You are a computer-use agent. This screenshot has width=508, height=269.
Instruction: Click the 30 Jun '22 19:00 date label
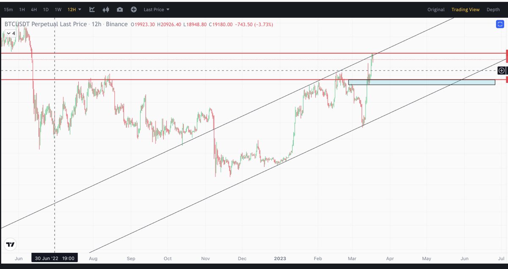coord(55,258)
